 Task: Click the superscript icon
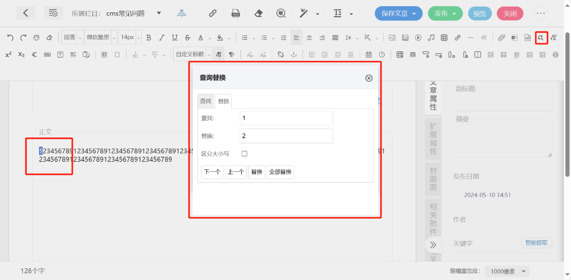[x=9, y=55]
